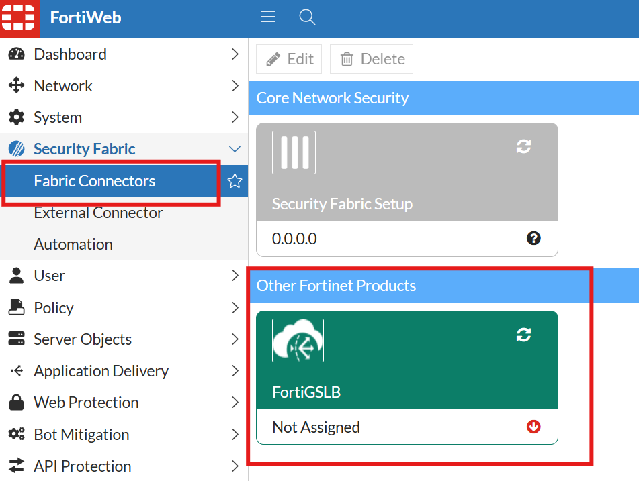Click the Policy document icon
Image resolution: width=639 pixels, height=481 pixels.
(x=16, y=307)
